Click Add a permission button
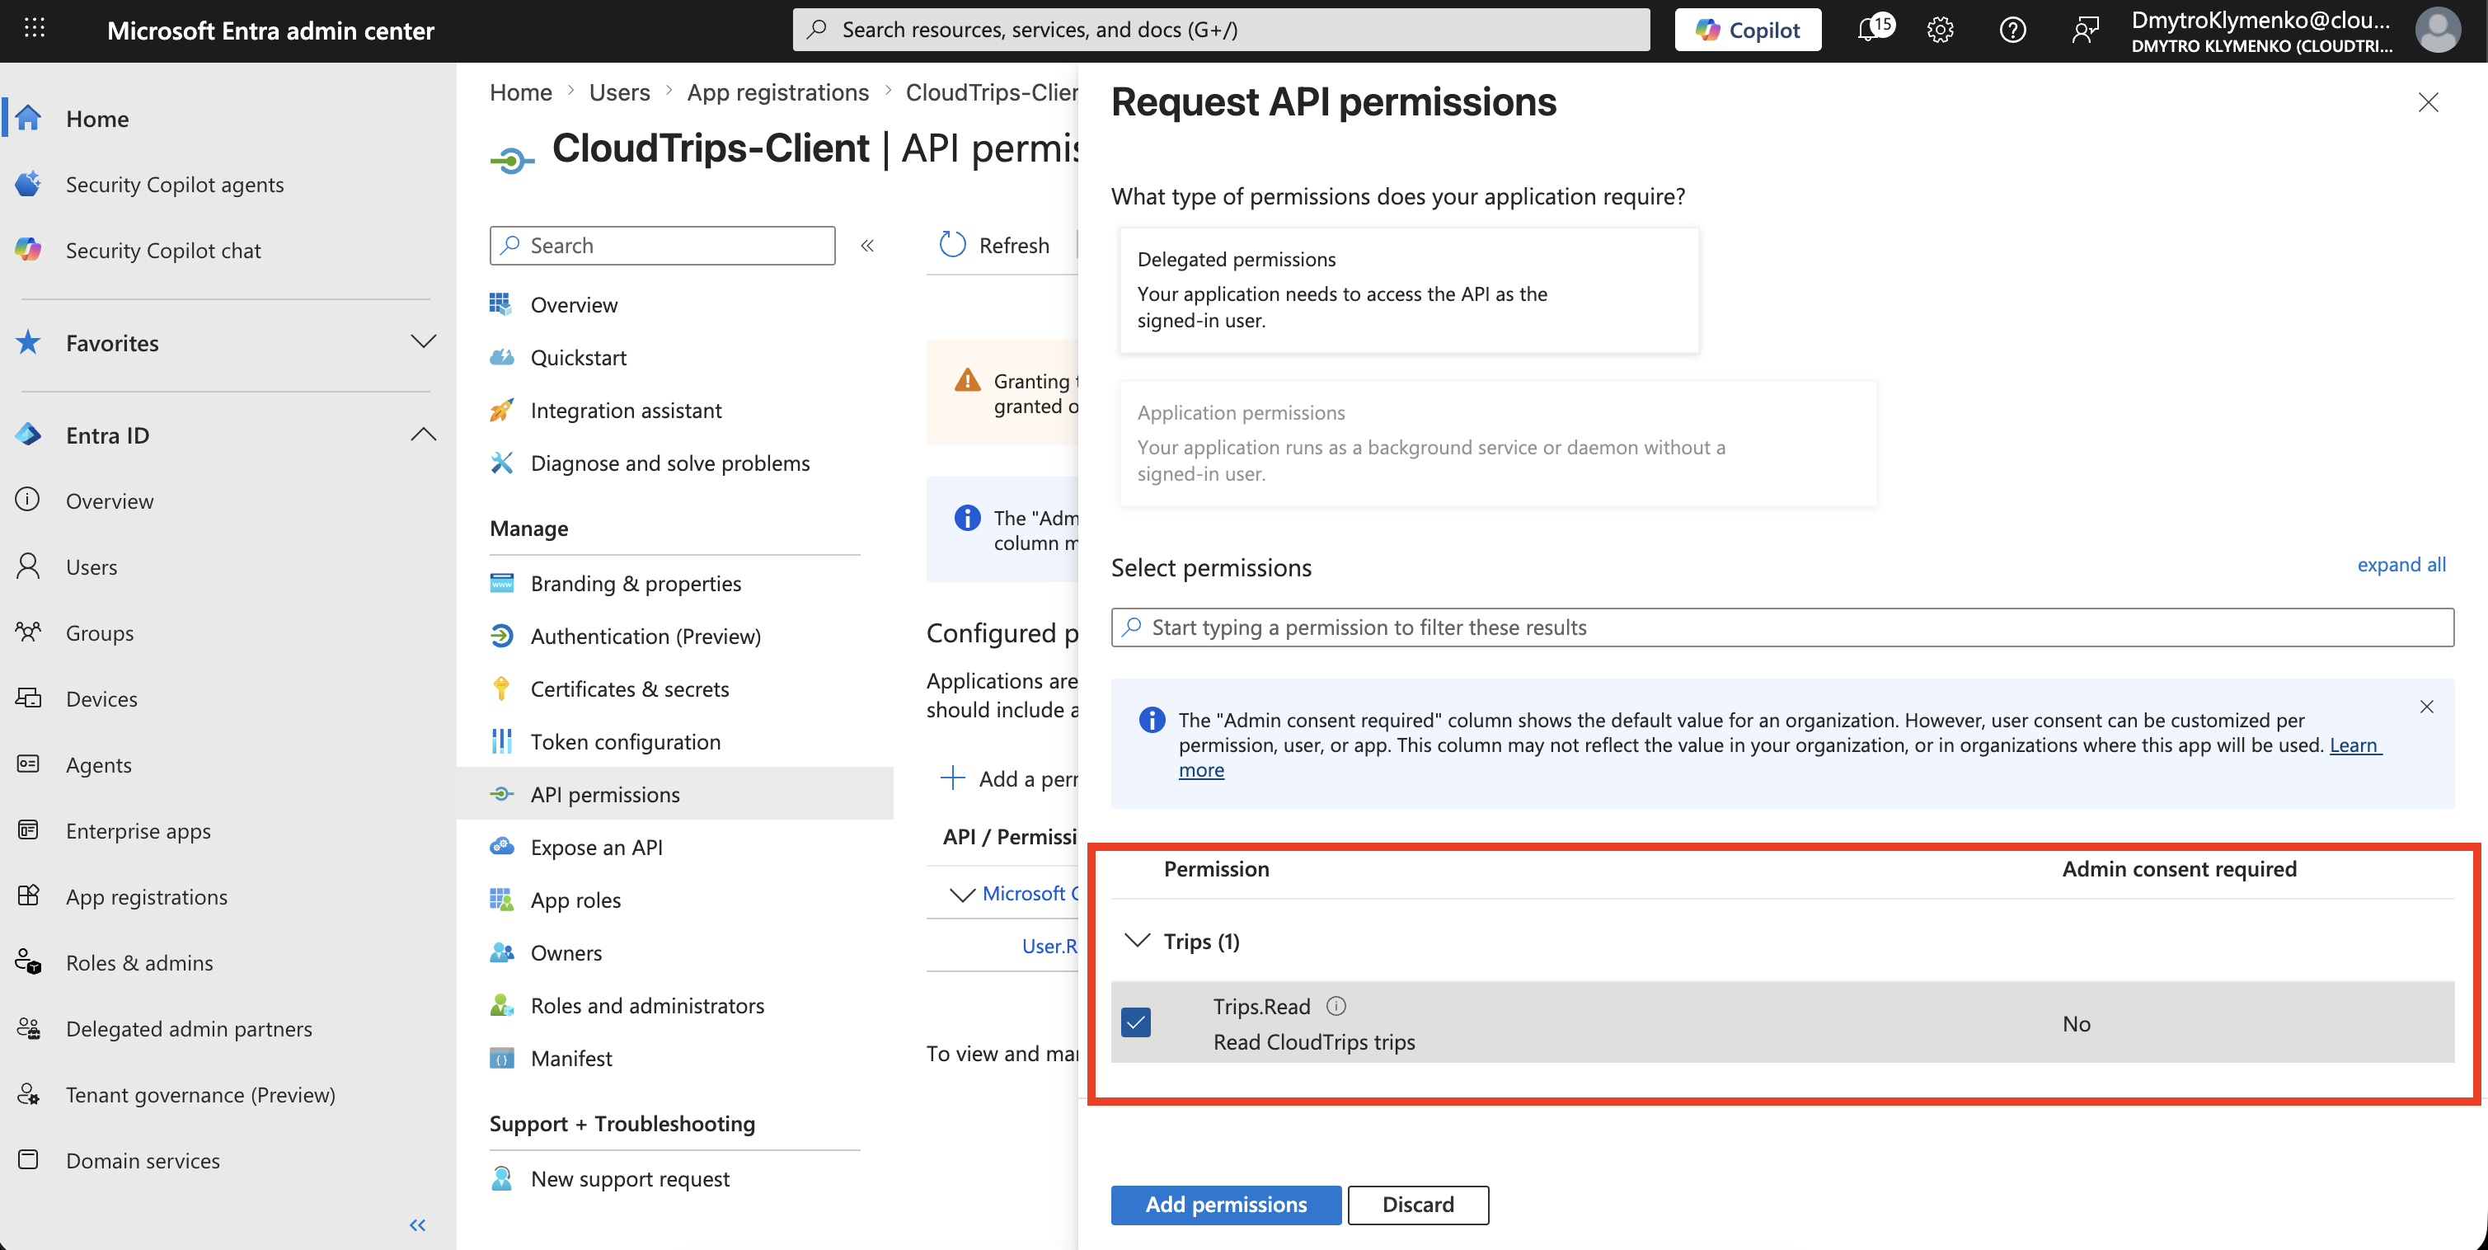 coord(1009,778)
